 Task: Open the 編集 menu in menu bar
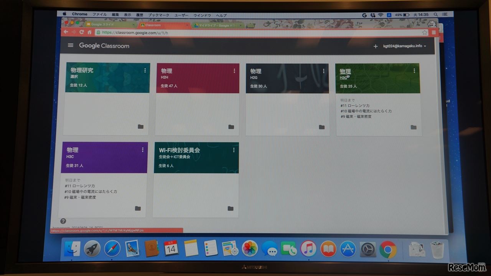click(x=115, y=15)
